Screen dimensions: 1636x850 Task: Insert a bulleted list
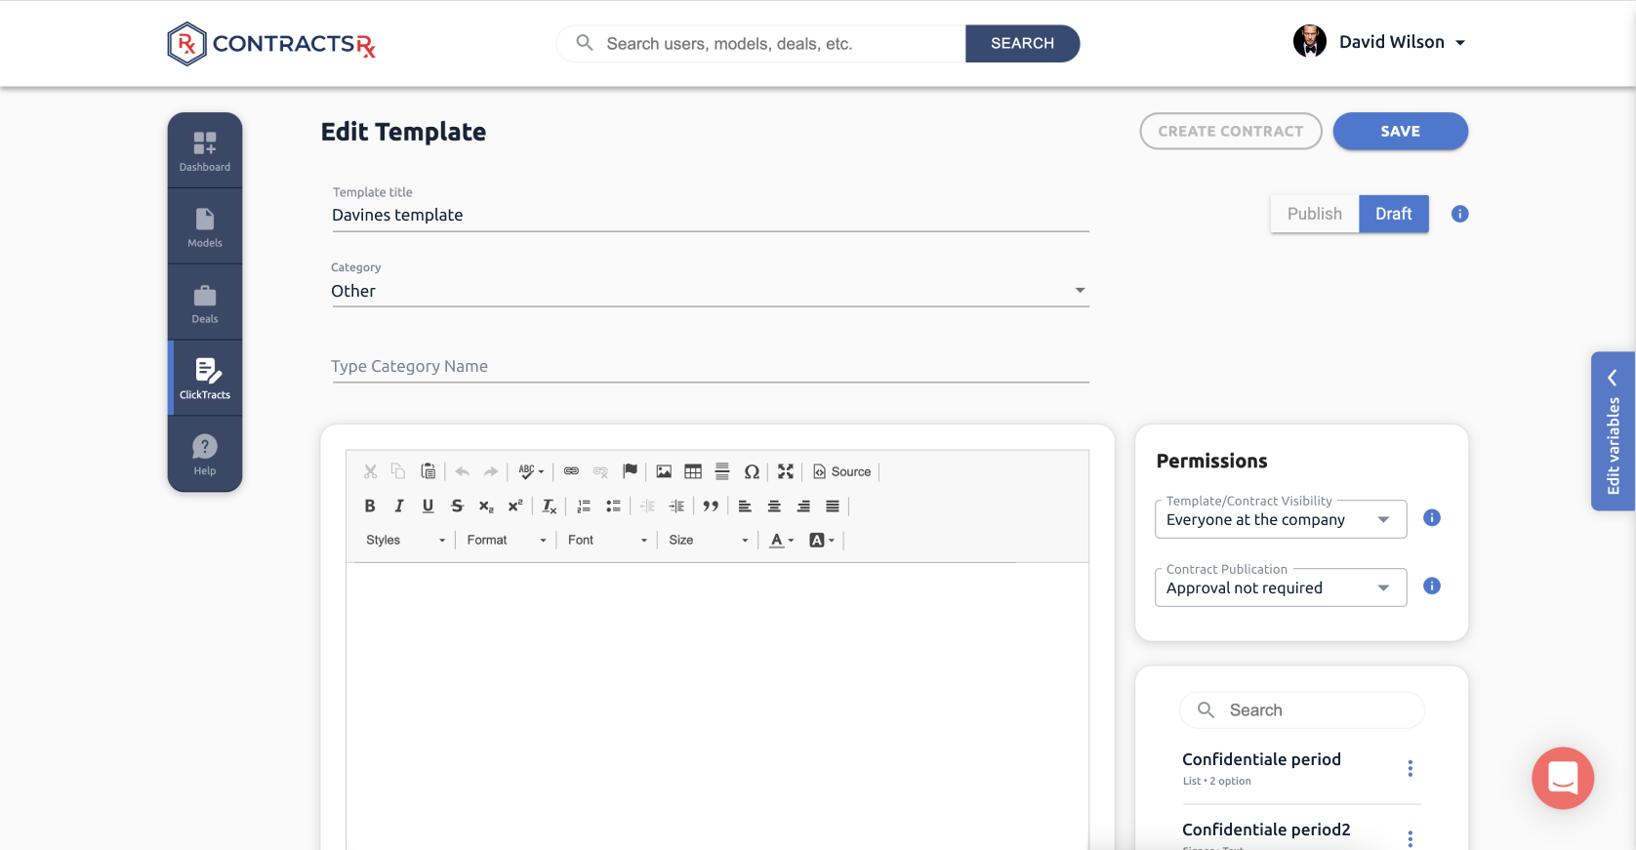pyautogui.click(x=613, y=506)
